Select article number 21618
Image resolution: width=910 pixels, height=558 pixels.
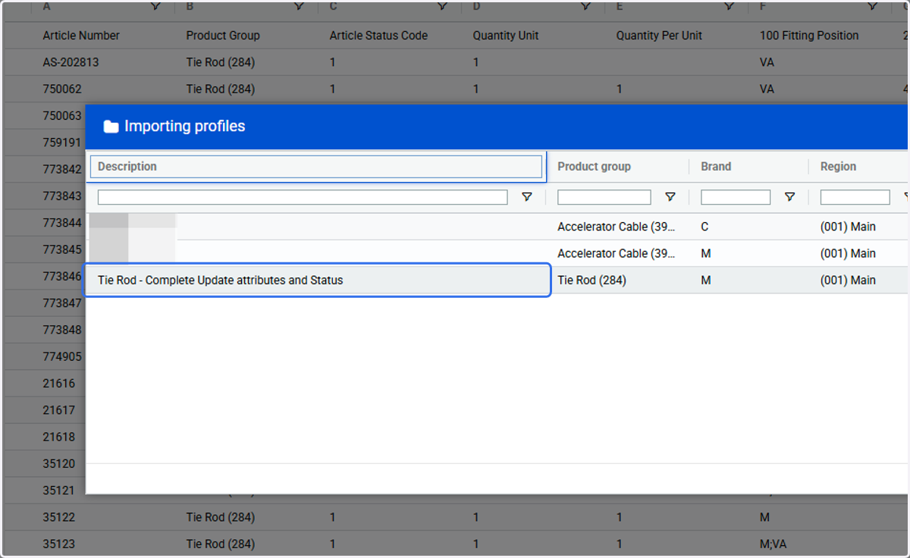59,437
